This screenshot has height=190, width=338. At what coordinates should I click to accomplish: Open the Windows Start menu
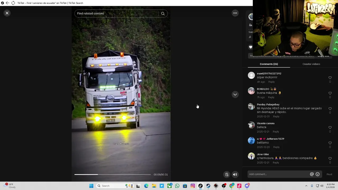pos(91,186)
